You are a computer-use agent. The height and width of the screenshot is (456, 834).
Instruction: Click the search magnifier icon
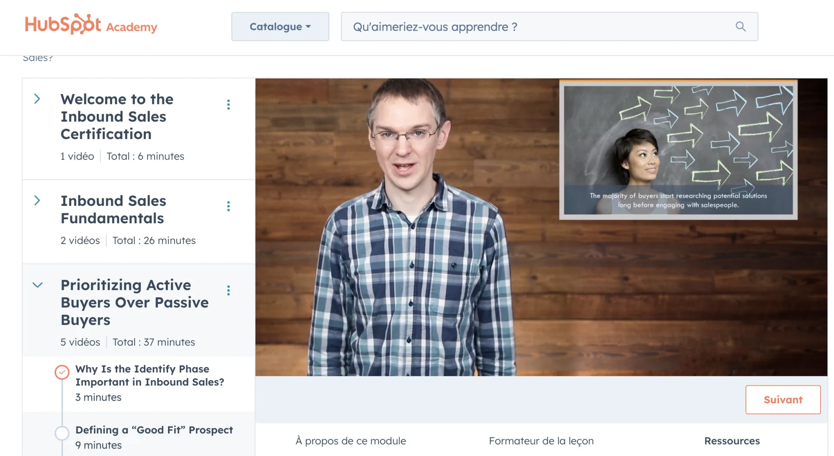click(740, 26)
